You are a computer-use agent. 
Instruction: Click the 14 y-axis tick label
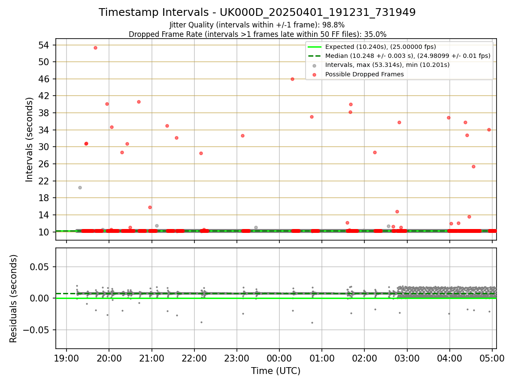tap(44, 215)
